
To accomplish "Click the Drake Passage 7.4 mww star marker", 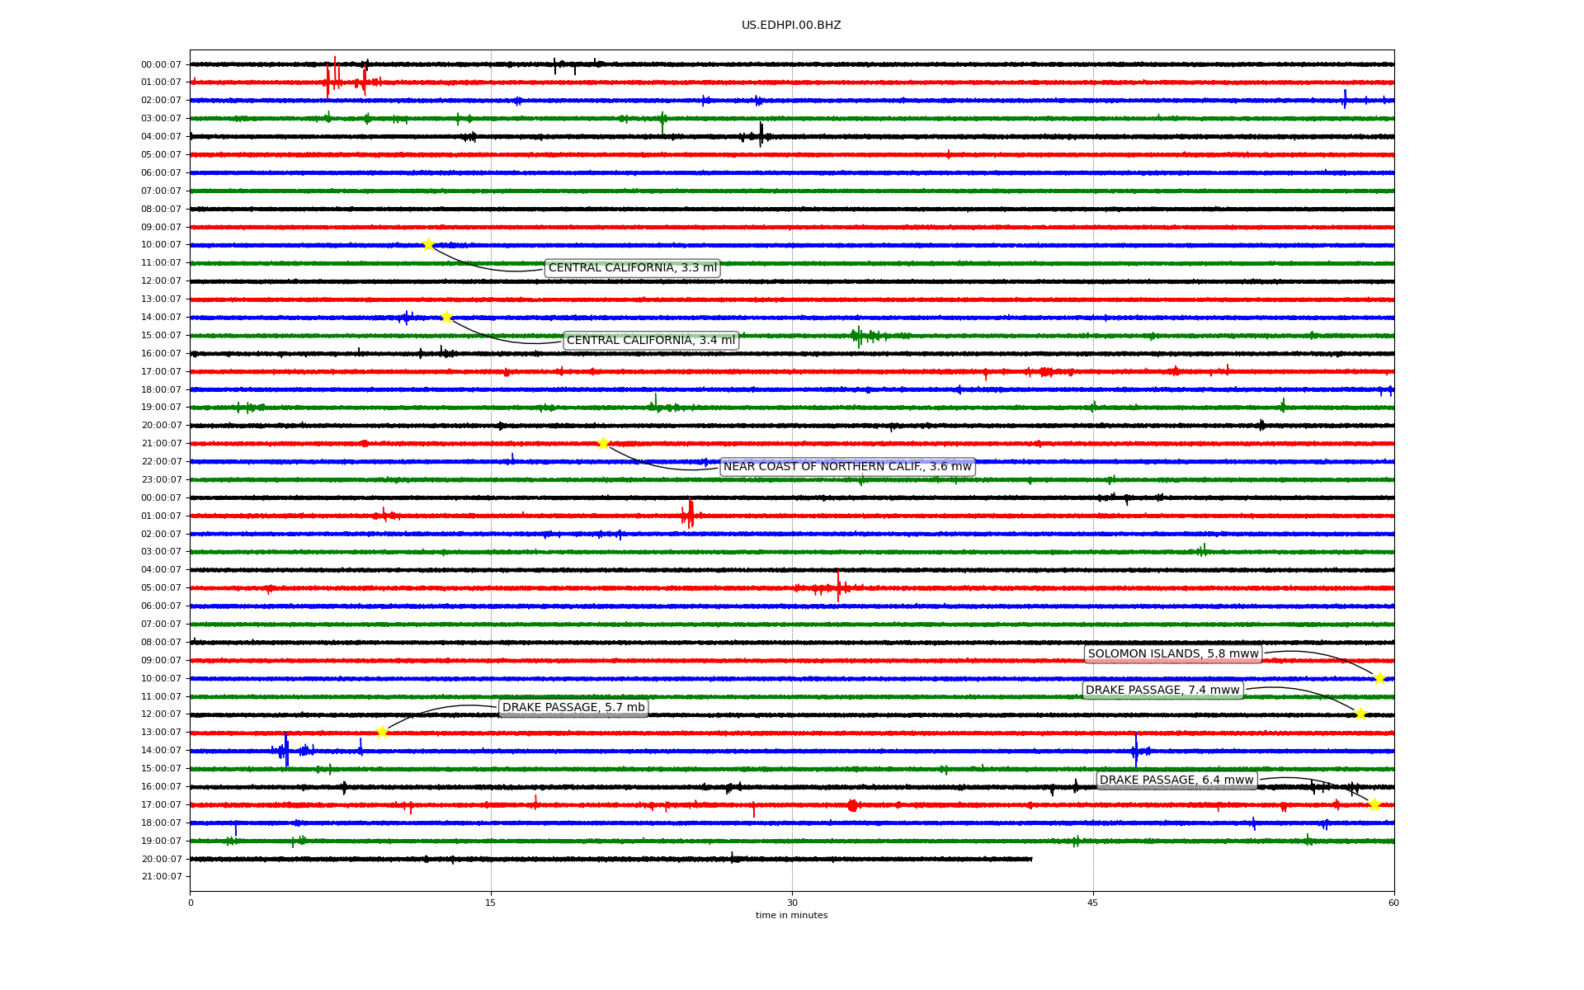I will coord(1360,714).
